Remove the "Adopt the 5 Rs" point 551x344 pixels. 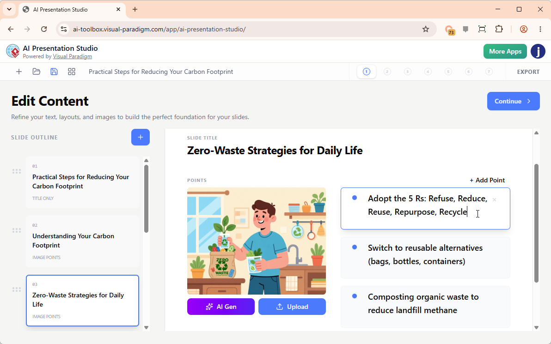pyautogui.click(x=494, y=200)
